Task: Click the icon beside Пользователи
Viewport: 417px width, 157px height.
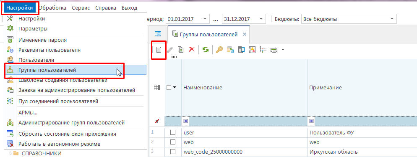Action: pos(10,60)
